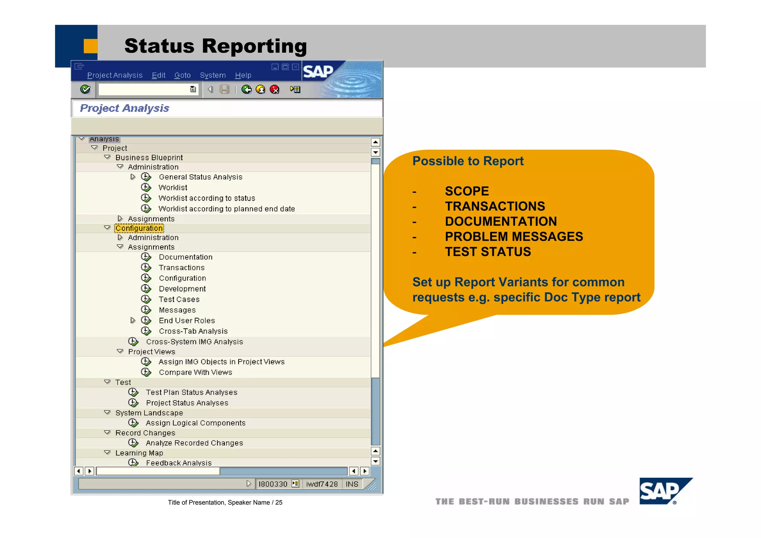The image size is (761, 538).
Task: Collapse the System Landscape node
Action: [x=107, y=412]
